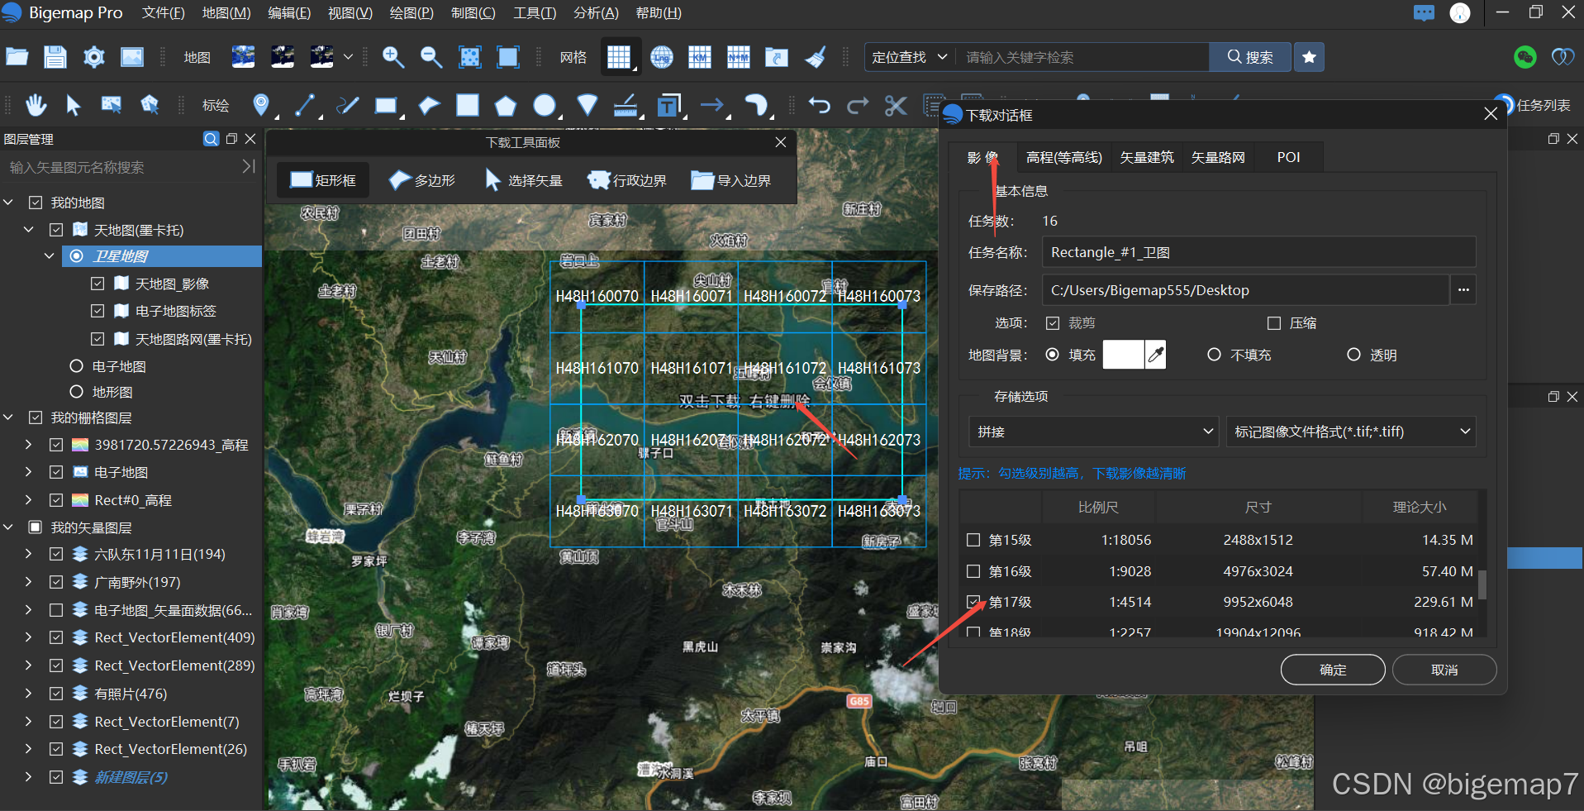Switch to 高程(等高线) tab

(1063, 157)
